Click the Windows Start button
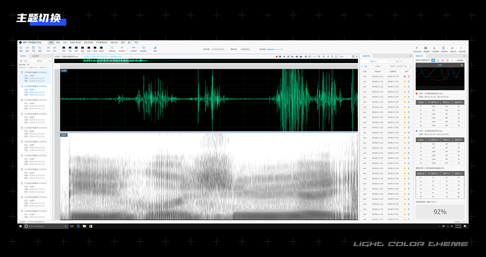Screen dimensions: 486x257 pos(21,226)
